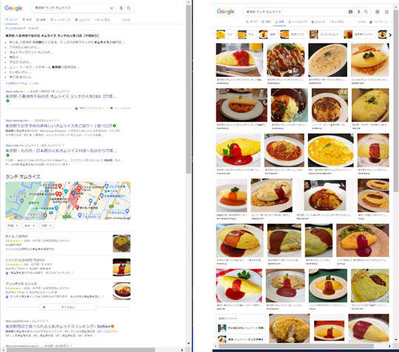Expand the price filter dropdown under map
Image resolution: width=399 pixels, height=352 pixels.
(30, 225)
